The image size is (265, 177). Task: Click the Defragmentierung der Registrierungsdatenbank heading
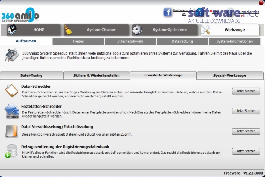point(65,147)
